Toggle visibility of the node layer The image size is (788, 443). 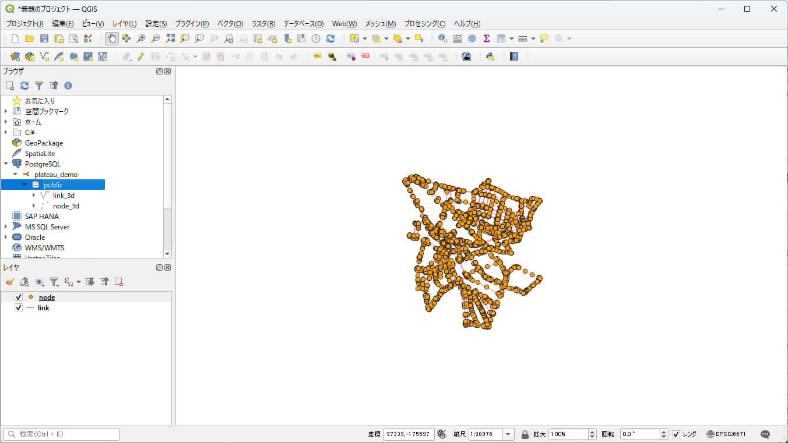[18, 297]
